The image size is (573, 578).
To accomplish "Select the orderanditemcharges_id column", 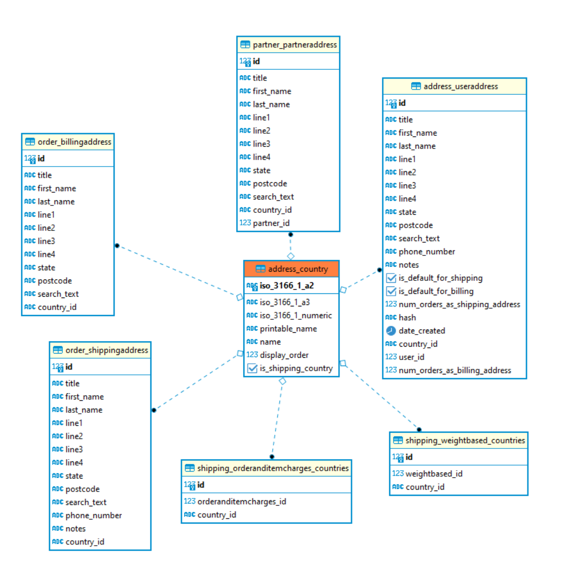I will tap(241, 501).
